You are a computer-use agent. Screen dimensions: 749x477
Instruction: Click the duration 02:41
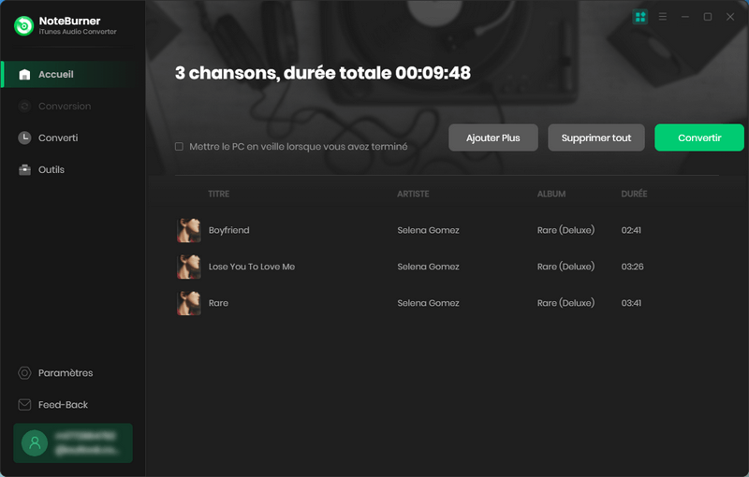coord(631,230)
